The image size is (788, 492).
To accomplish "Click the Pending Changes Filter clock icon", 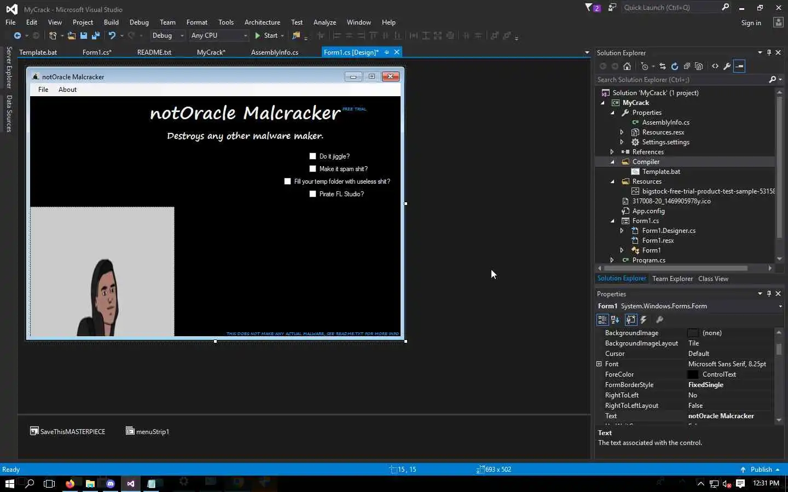I will pyautogui.click(x=645, y=66).
